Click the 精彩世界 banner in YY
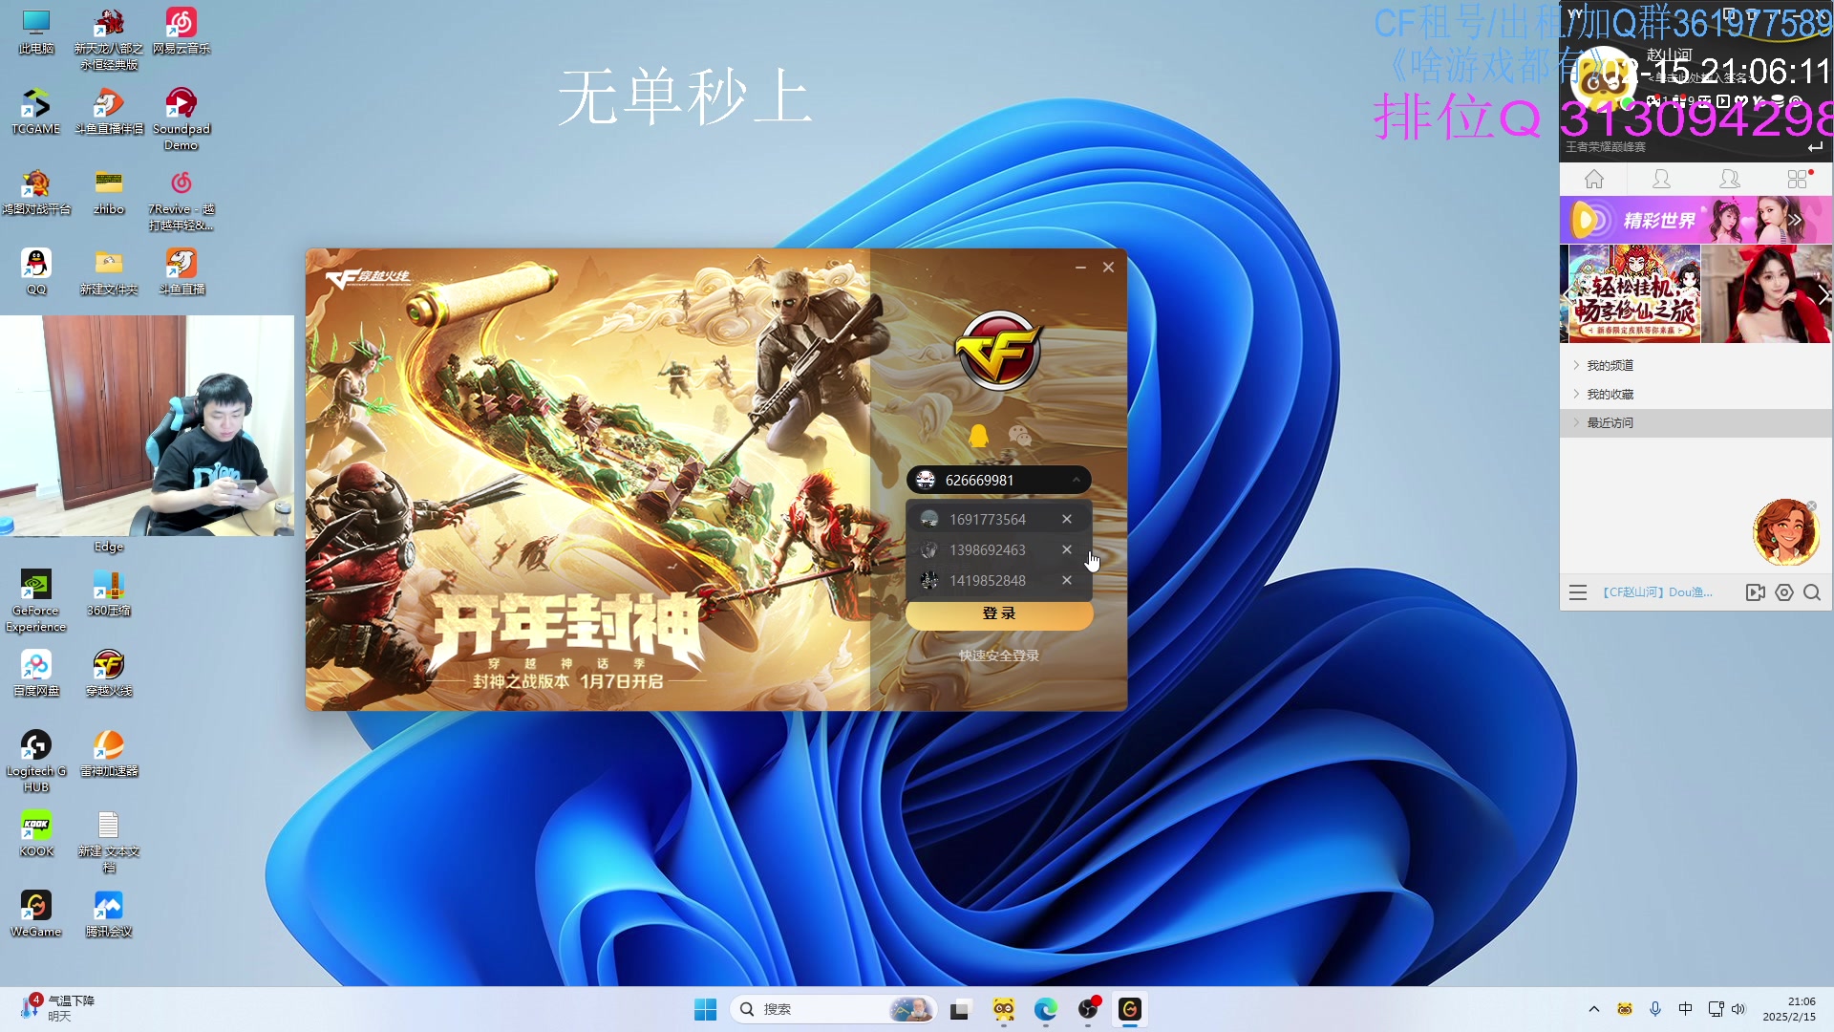Image resolution: width=1834 pixels, height=1032 pixels. pyautogui.click(x=1695, y=220)
